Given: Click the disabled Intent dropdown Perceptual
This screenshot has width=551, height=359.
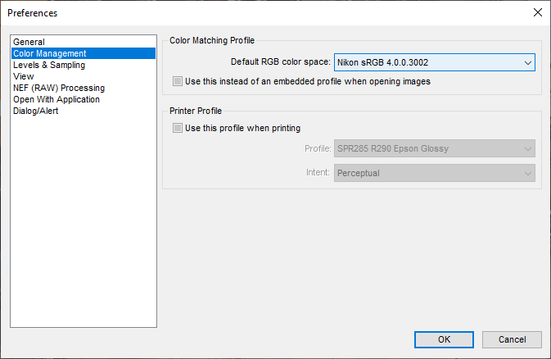Looking at the screenshot, I should 435,173.
